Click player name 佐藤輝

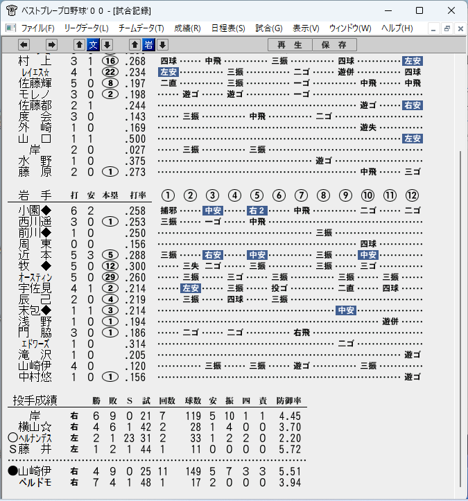35,83
